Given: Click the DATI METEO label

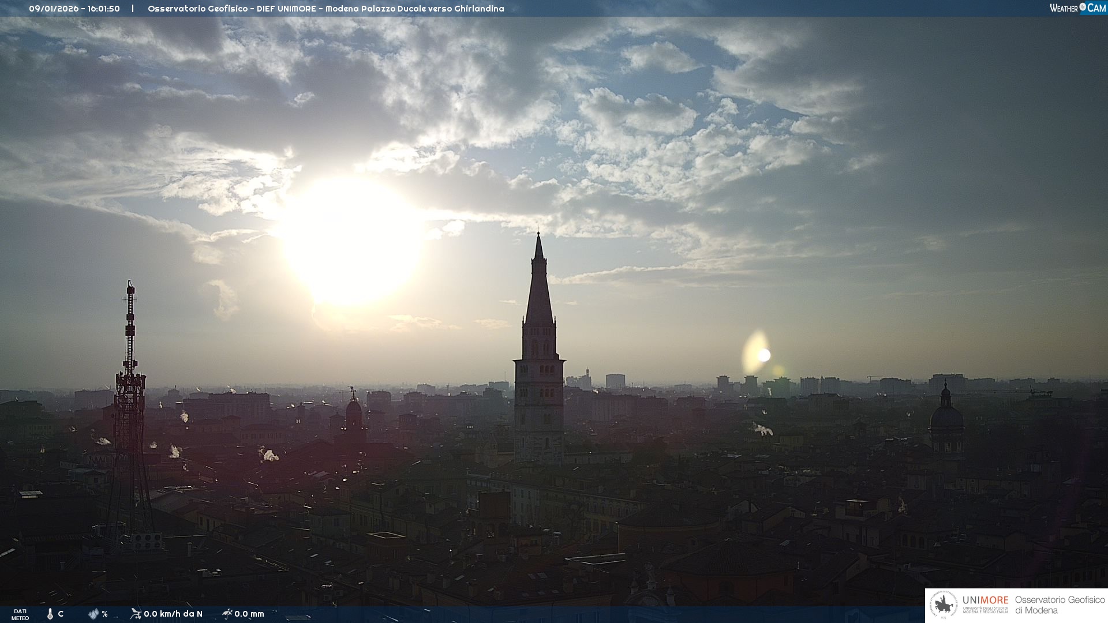Looking at the screenshot, I should [20, 614].
